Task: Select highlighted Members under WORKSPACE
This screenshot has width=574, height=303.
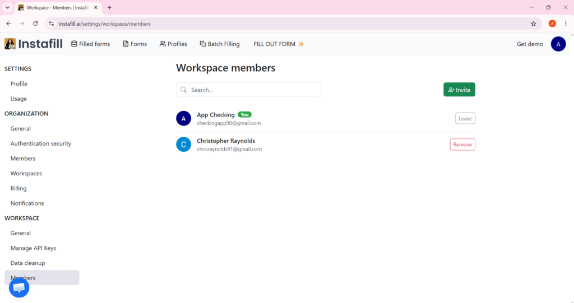Action: pyautogui.click(x=41, y=278)
